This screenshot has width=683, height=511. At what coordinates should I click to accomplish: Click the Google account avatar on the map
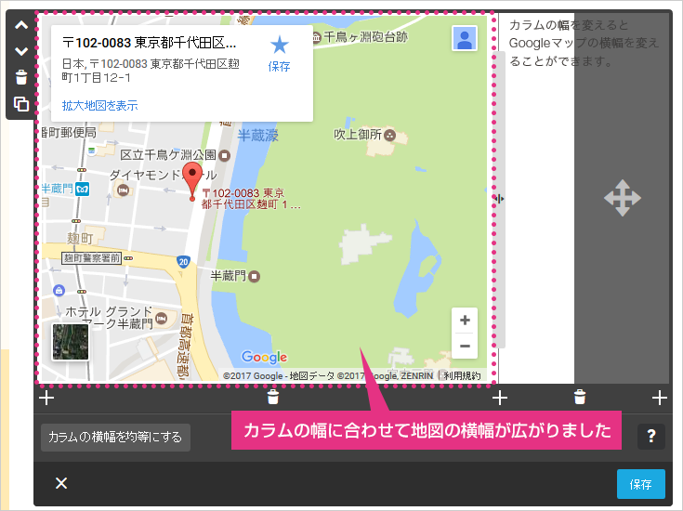tap(465, 38)
